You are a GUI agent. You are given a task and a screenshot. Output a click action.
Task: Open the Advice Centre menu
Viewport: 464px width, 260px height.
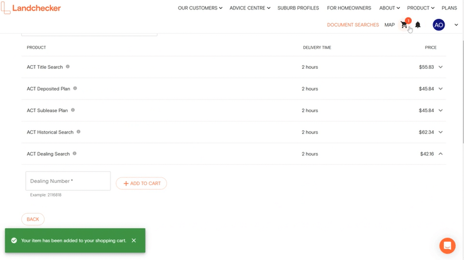250,8
